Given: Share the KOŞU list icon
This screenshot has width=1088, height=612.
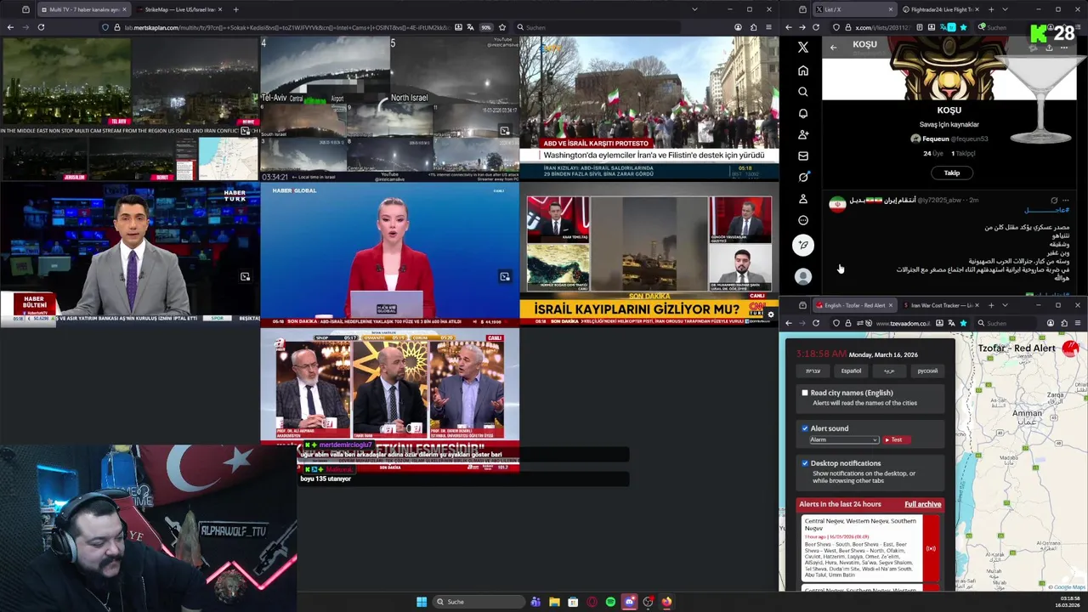Looking at the screenshot, I should pos(1049,48).
